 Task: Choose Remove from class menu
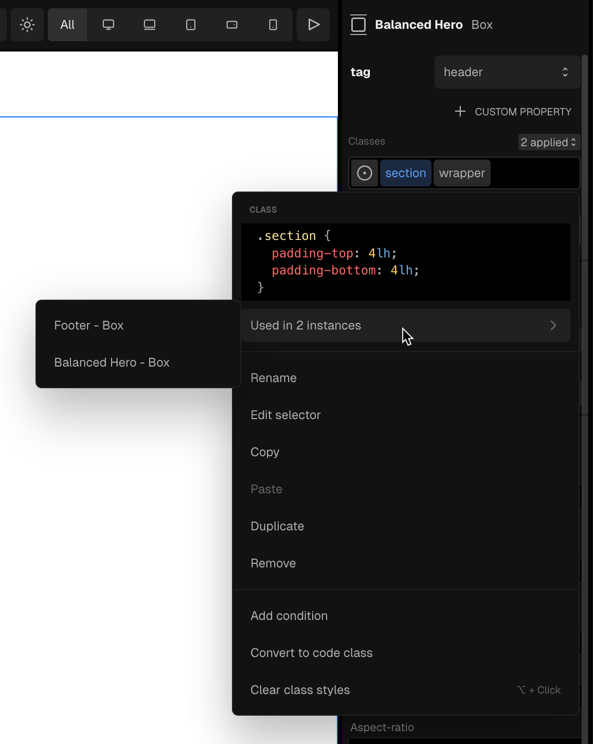[406, 563]
